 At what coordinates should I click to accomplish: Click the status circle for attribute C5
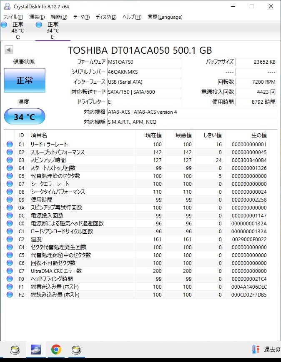[10, 255]
